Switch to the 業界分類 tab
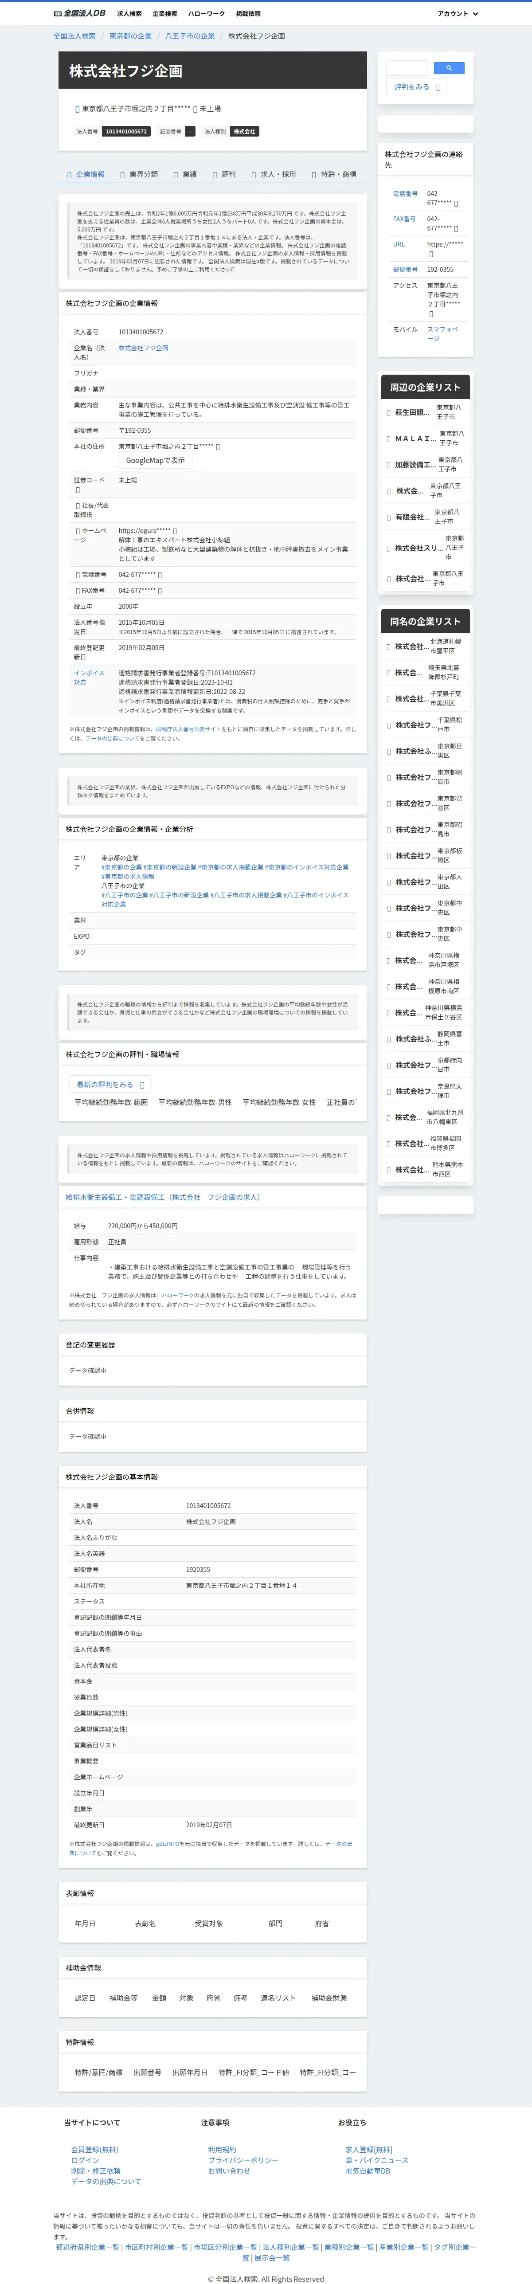 (139, 175)
